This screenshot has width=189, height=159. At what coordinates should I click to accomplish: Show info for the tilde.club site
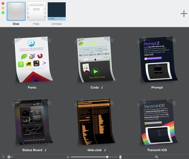(x=105, y=150)
